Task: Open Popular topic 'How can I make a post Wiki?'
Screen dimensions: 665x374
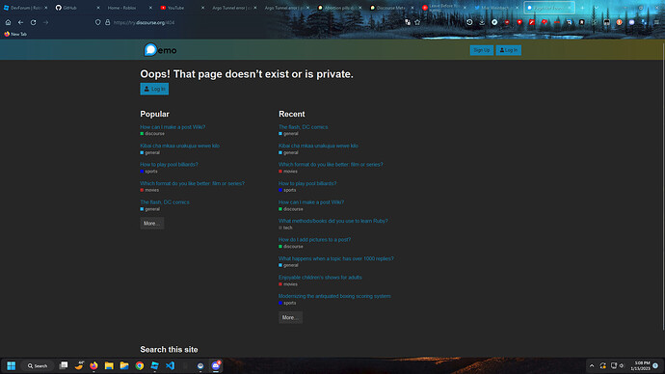Action: [173, 127]
